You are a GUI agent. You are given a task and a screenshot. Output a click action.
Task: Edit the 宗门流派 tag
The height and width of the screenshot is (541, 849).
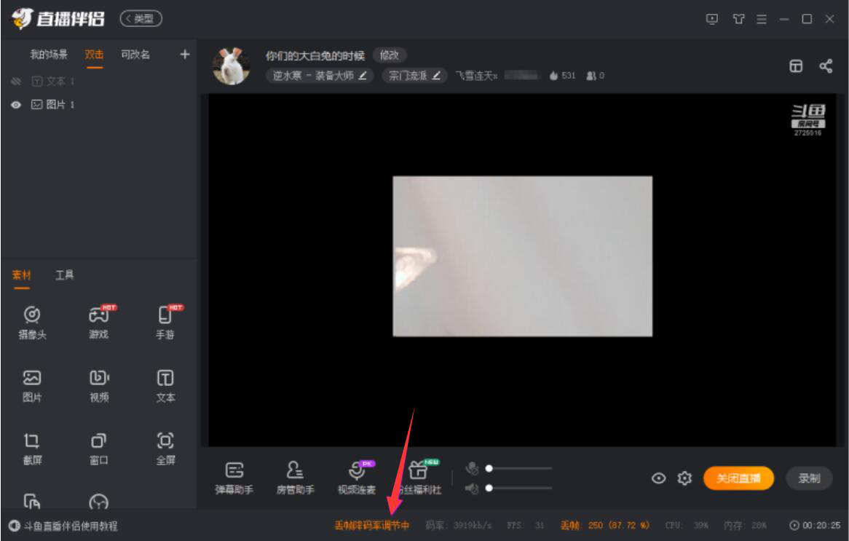(415, 75)
